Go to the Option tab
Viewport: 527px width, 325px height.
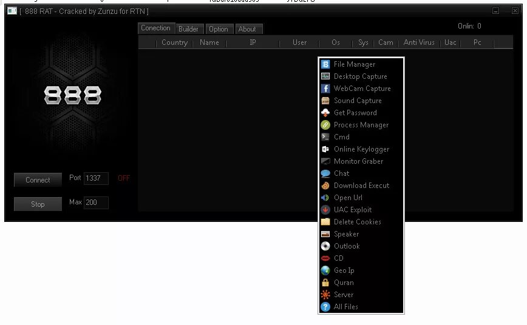click(x=219, y=29)
